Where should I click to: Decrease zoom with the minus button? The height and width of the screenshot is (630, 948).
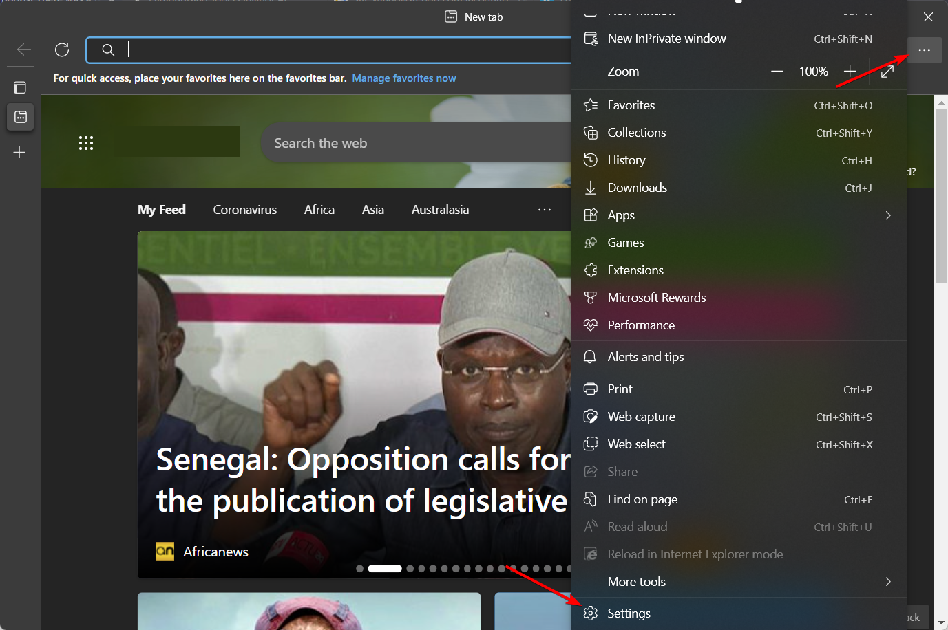click(777, 72)
